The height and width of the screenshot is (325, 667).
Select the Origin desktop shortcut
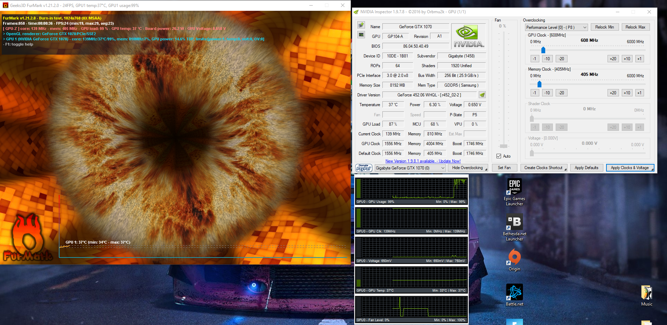point(514,260)
